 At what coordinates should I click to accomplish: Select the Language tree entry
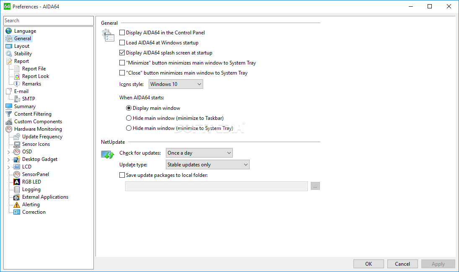25,31
